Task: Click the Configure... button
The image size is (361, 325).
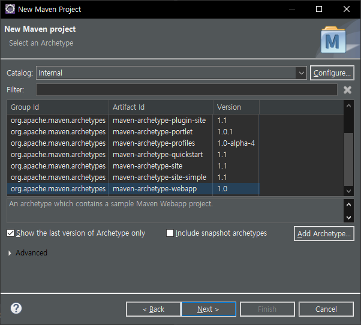Action: click(332, 73)
